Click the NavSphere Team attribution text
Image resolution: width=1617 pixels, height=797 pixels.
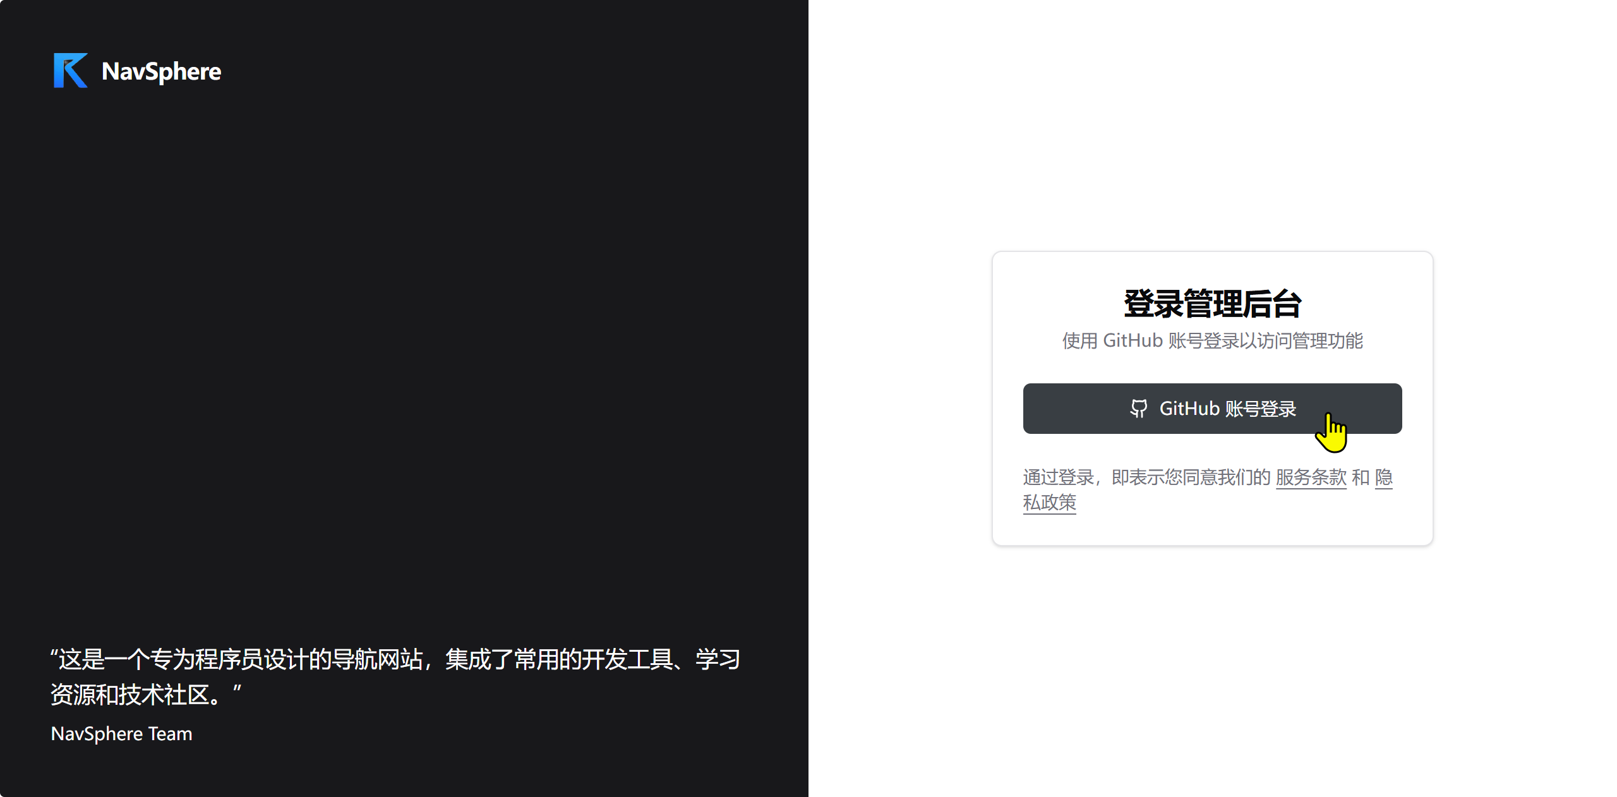121,734
